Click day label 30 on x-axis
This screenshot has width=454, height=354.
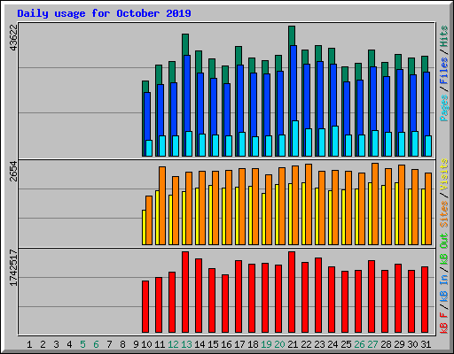(412, 344)
